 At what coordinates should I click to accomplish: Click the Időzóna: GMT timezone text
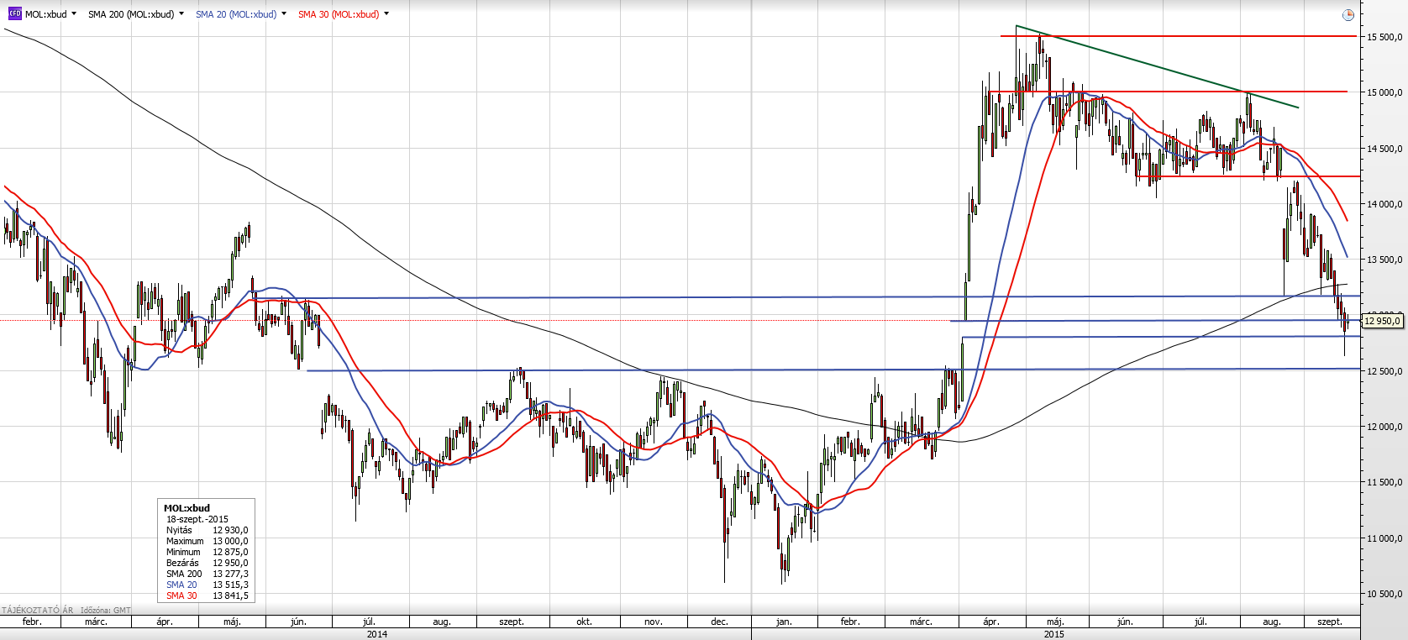tap(106, 610)
